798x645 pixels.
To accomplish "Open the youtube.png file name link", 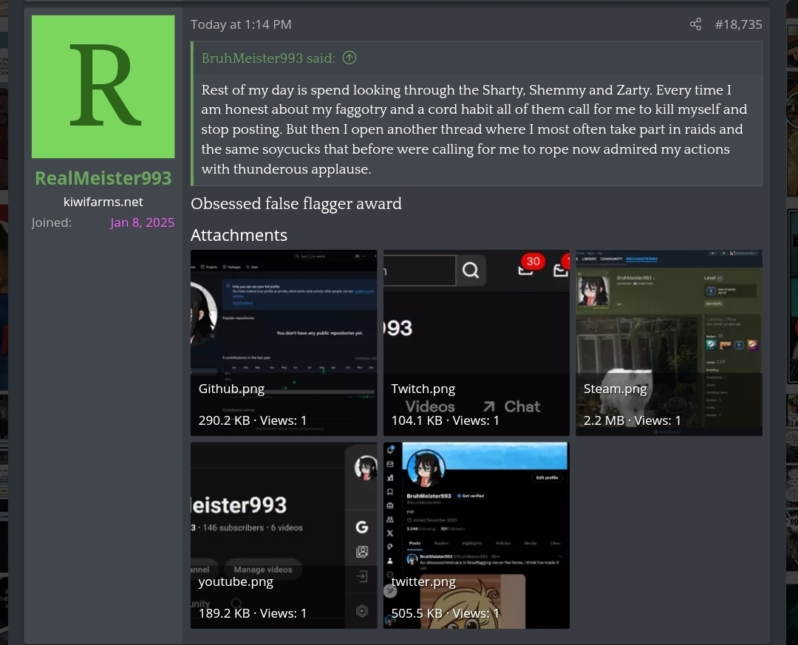I will [x=236, y=581].
